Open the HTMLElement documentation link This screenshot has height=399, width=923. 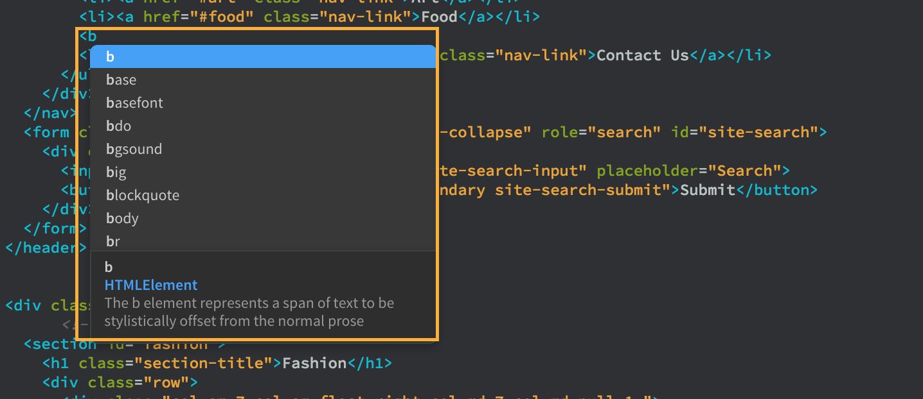coord(151,285)
